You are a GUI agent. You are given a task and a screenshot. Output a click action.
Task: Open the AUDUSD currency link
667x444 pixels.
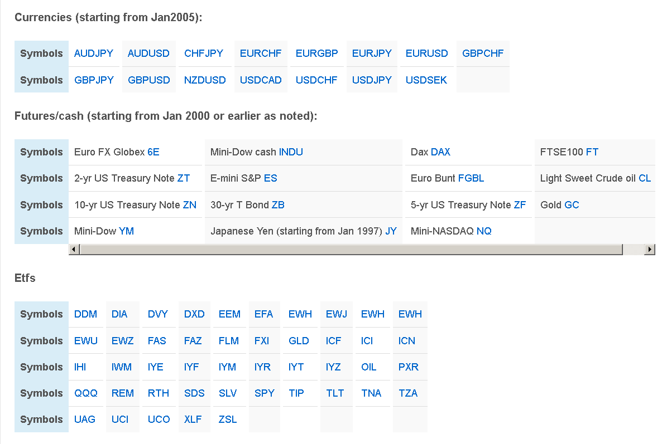pos(148,53)
